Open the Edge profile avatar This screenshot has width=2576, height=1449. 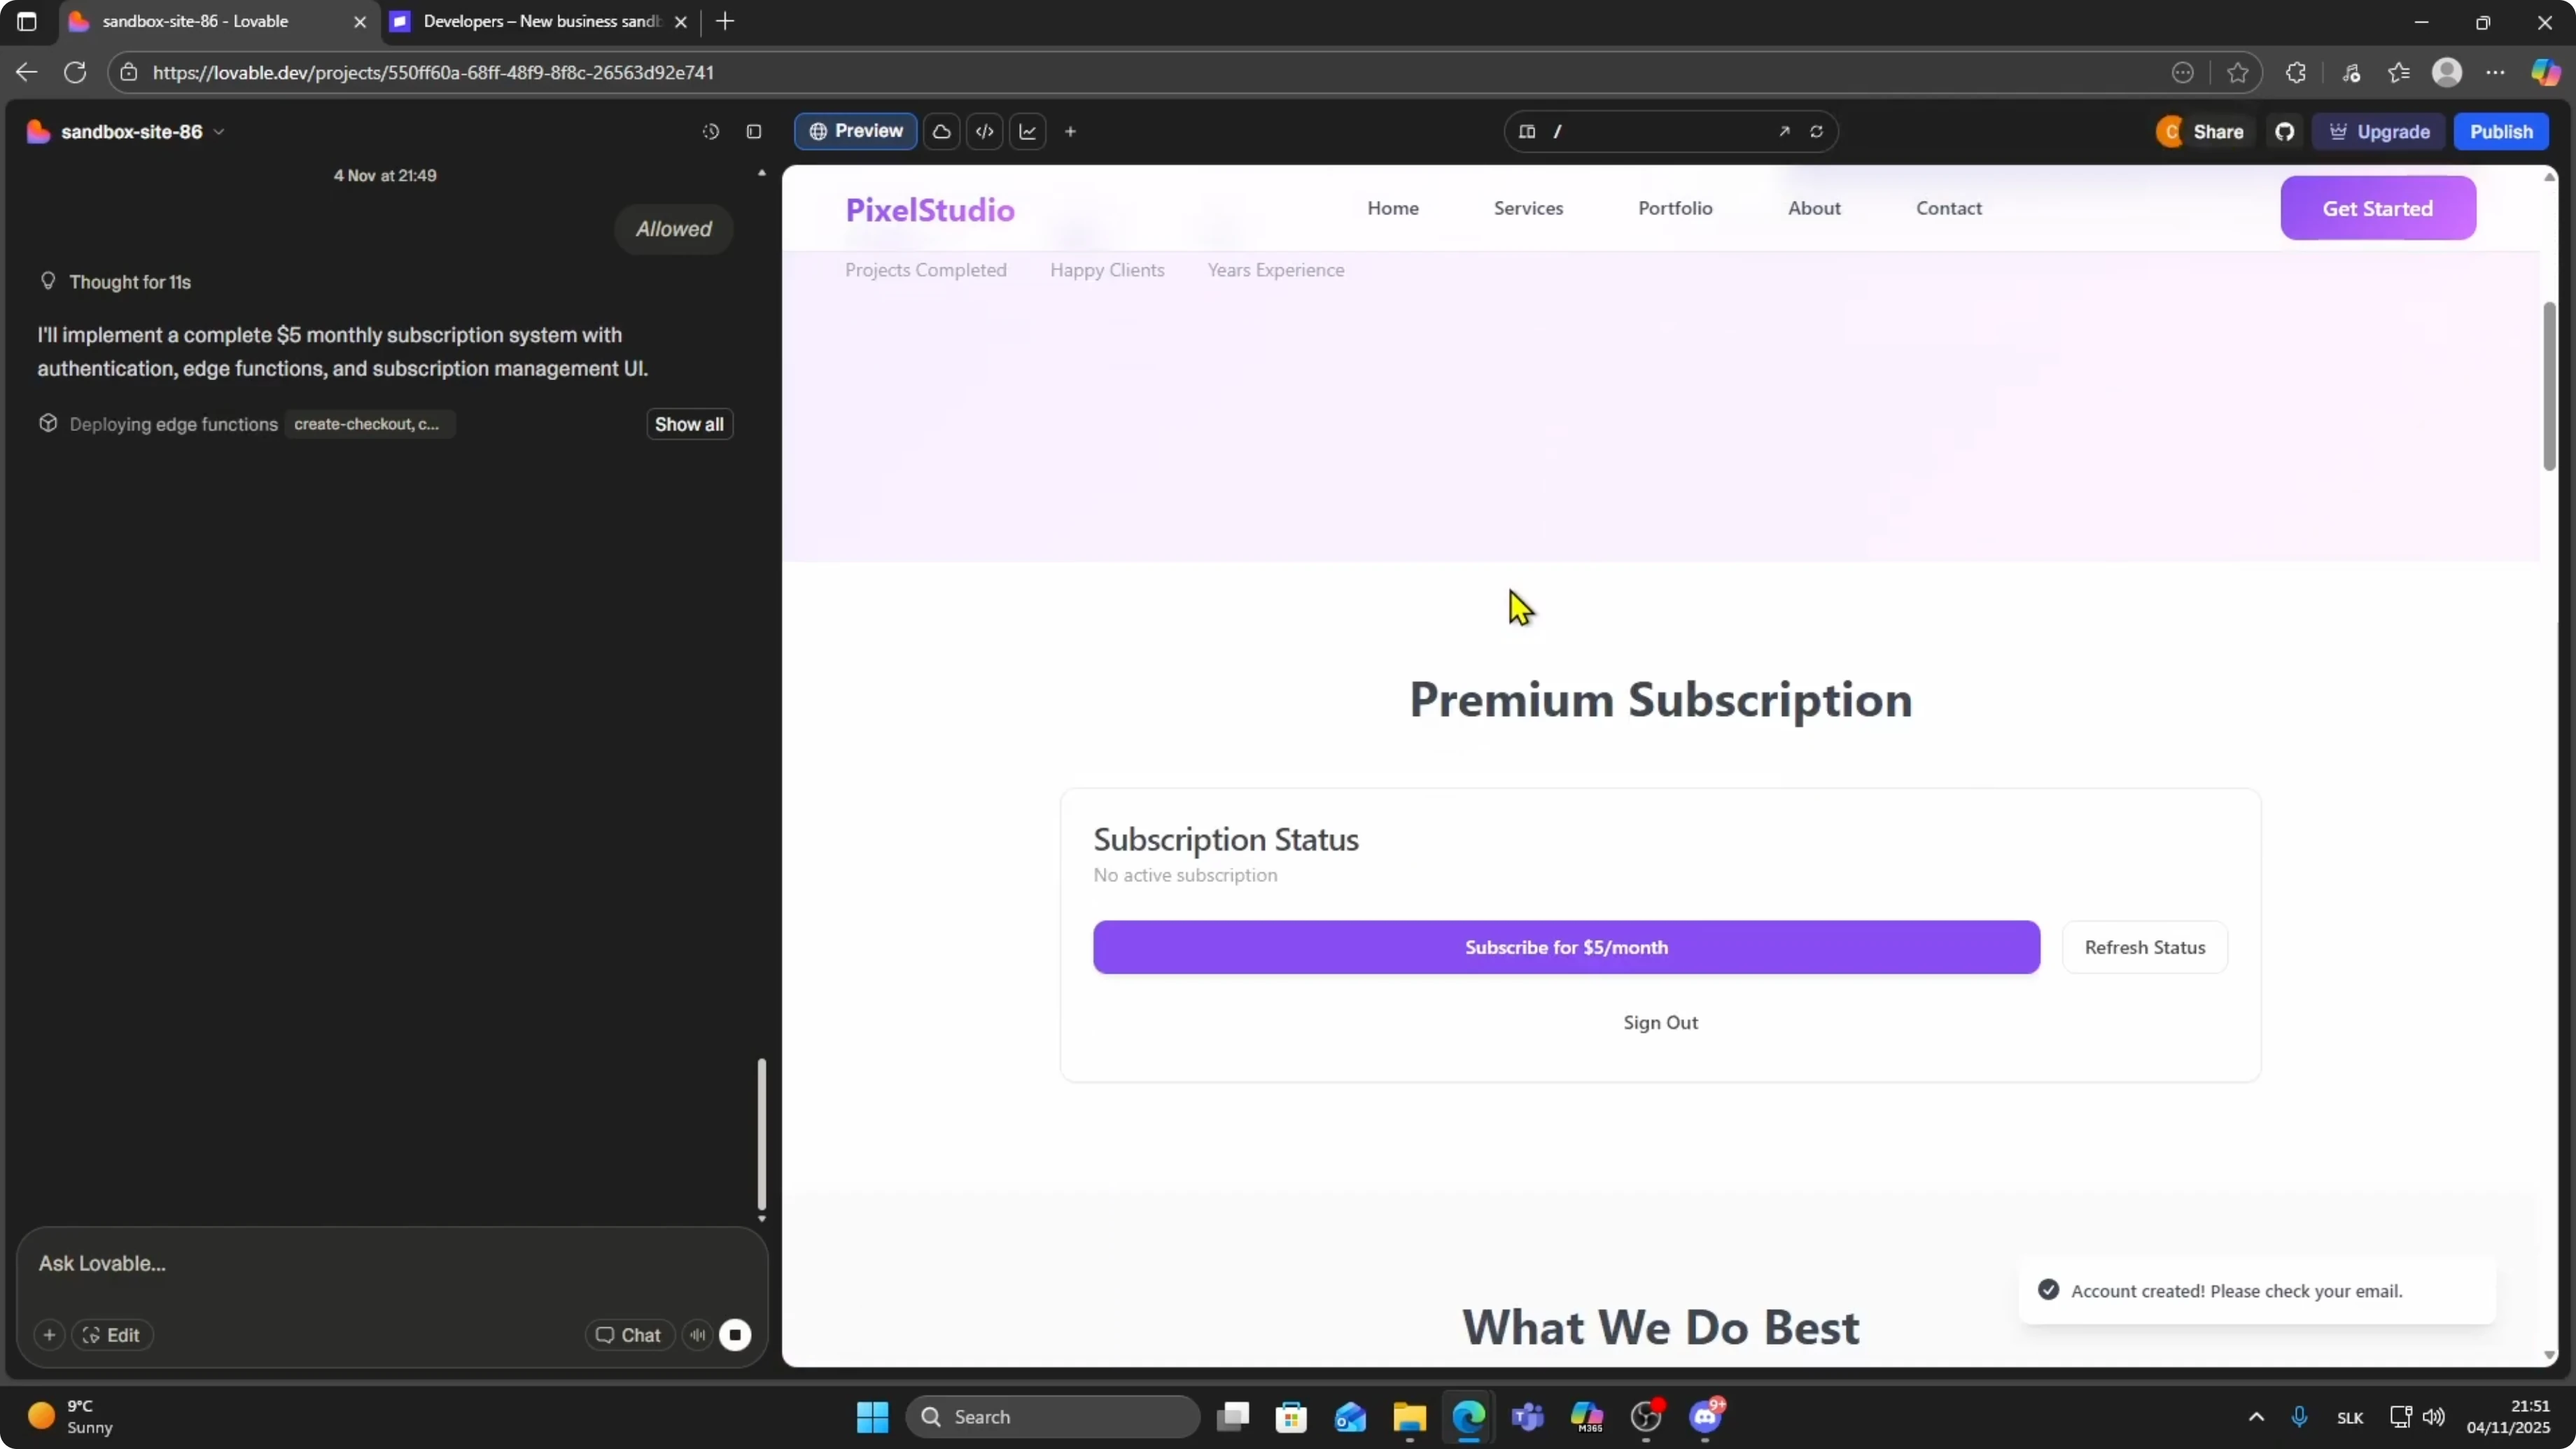pyautogui.click(x=2447, y=72)
